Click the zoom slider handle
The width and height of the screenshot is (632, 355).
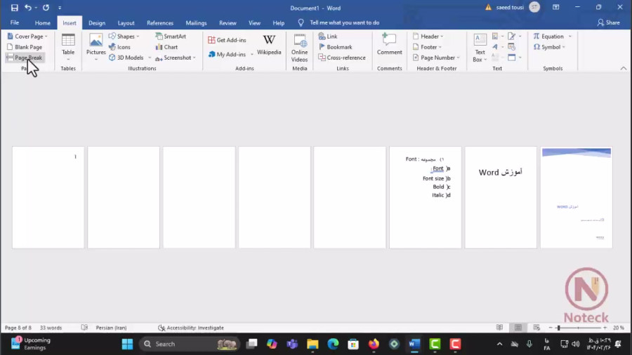(x=558, y=328)
